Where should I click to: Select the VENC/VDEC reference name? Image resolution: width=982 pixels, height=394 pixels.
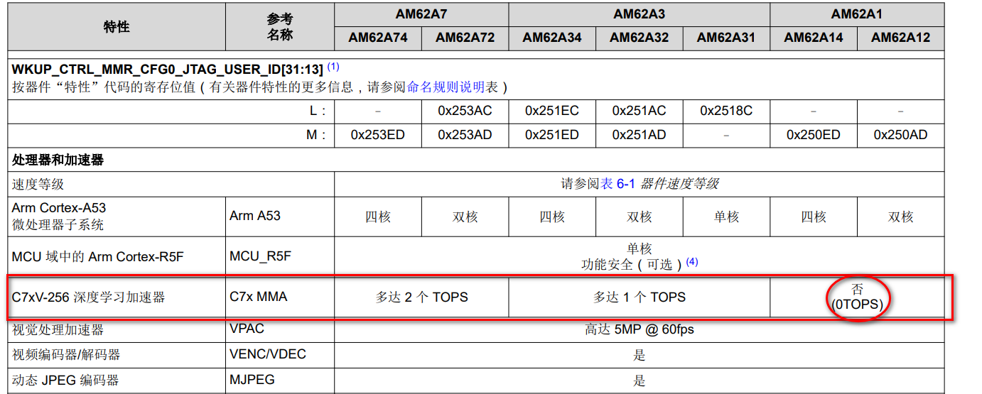tap(268, 354)
